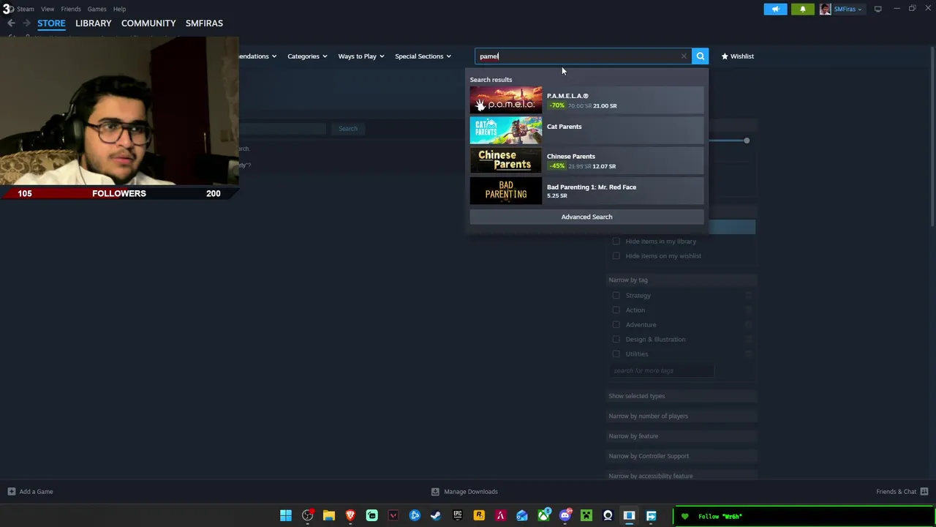Enable the Design & Illustration tag checkbox
Image resolution: width=936 pixels, height=527 pixels.
coord(616,340)
